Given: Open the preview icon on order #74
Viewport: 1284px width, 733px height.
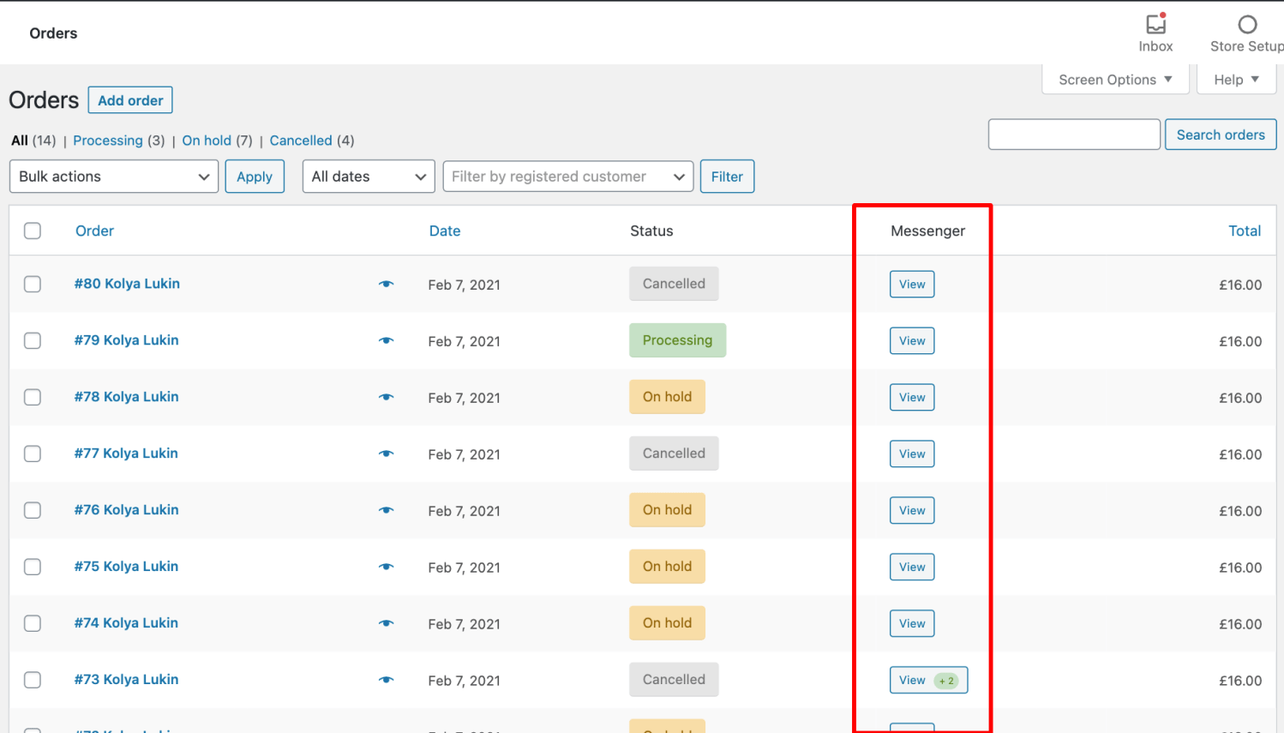Looking at the screenshot, I should coord(387,623).
